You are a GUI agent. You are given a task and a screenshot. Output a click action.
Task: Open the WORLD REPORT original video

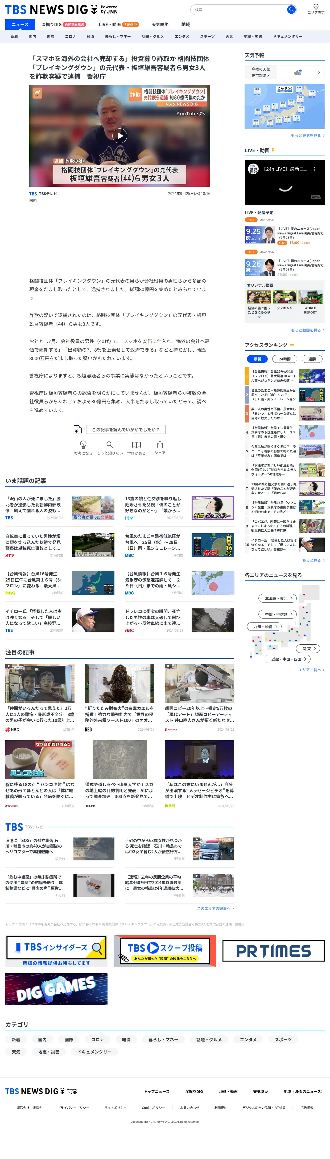(x=310, y=302)
